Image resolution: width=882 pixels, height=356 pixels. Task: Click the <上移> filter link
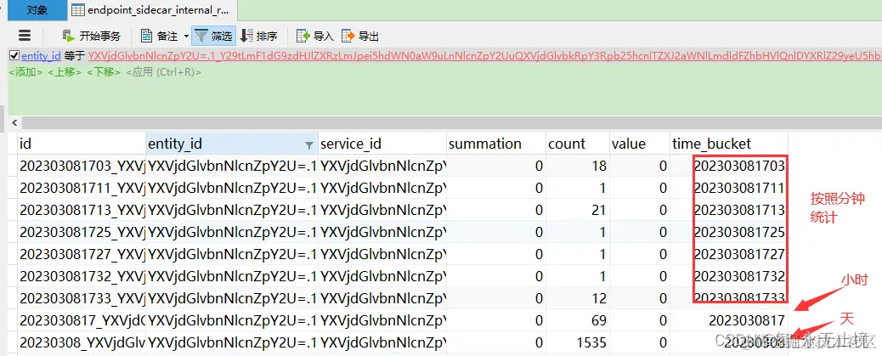(x=65, y=72)
